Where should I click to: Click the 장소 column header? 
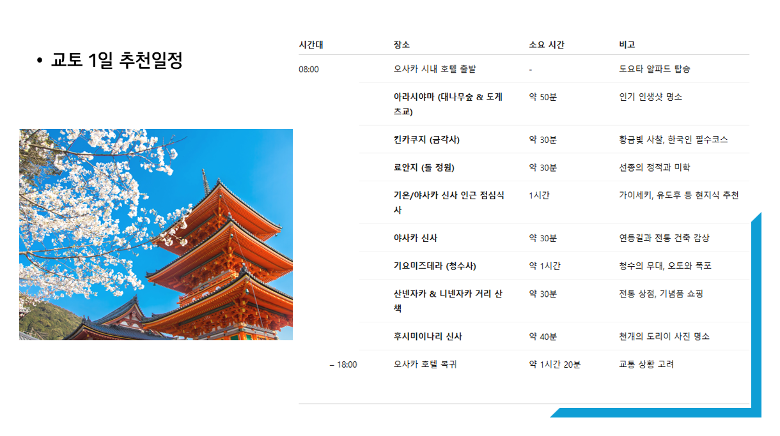[x=402, y=45]
